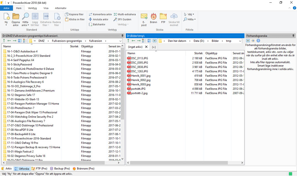Click Kopiera filer
This screenshot has width=297, height=176.
point(74,14)
